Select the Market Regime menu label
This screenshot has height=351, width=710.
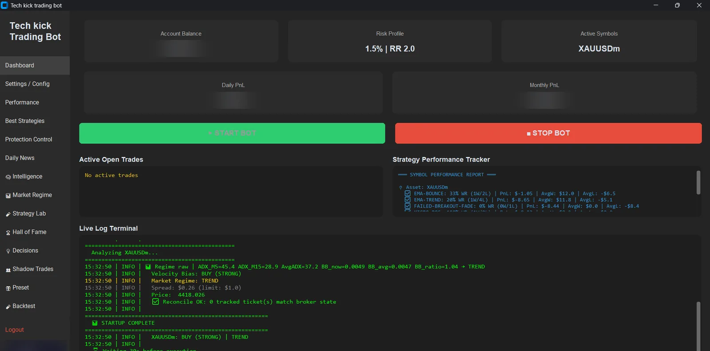pos(32,195)
